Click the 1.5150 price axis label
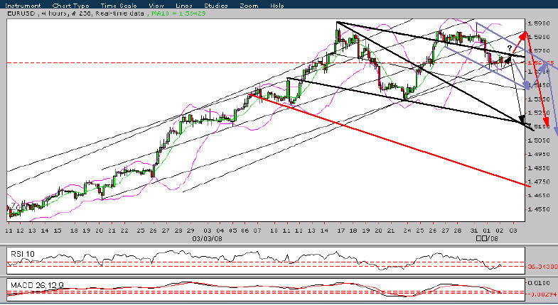The height and width of the screenshot is (305, 558). (x=537, y=127)
